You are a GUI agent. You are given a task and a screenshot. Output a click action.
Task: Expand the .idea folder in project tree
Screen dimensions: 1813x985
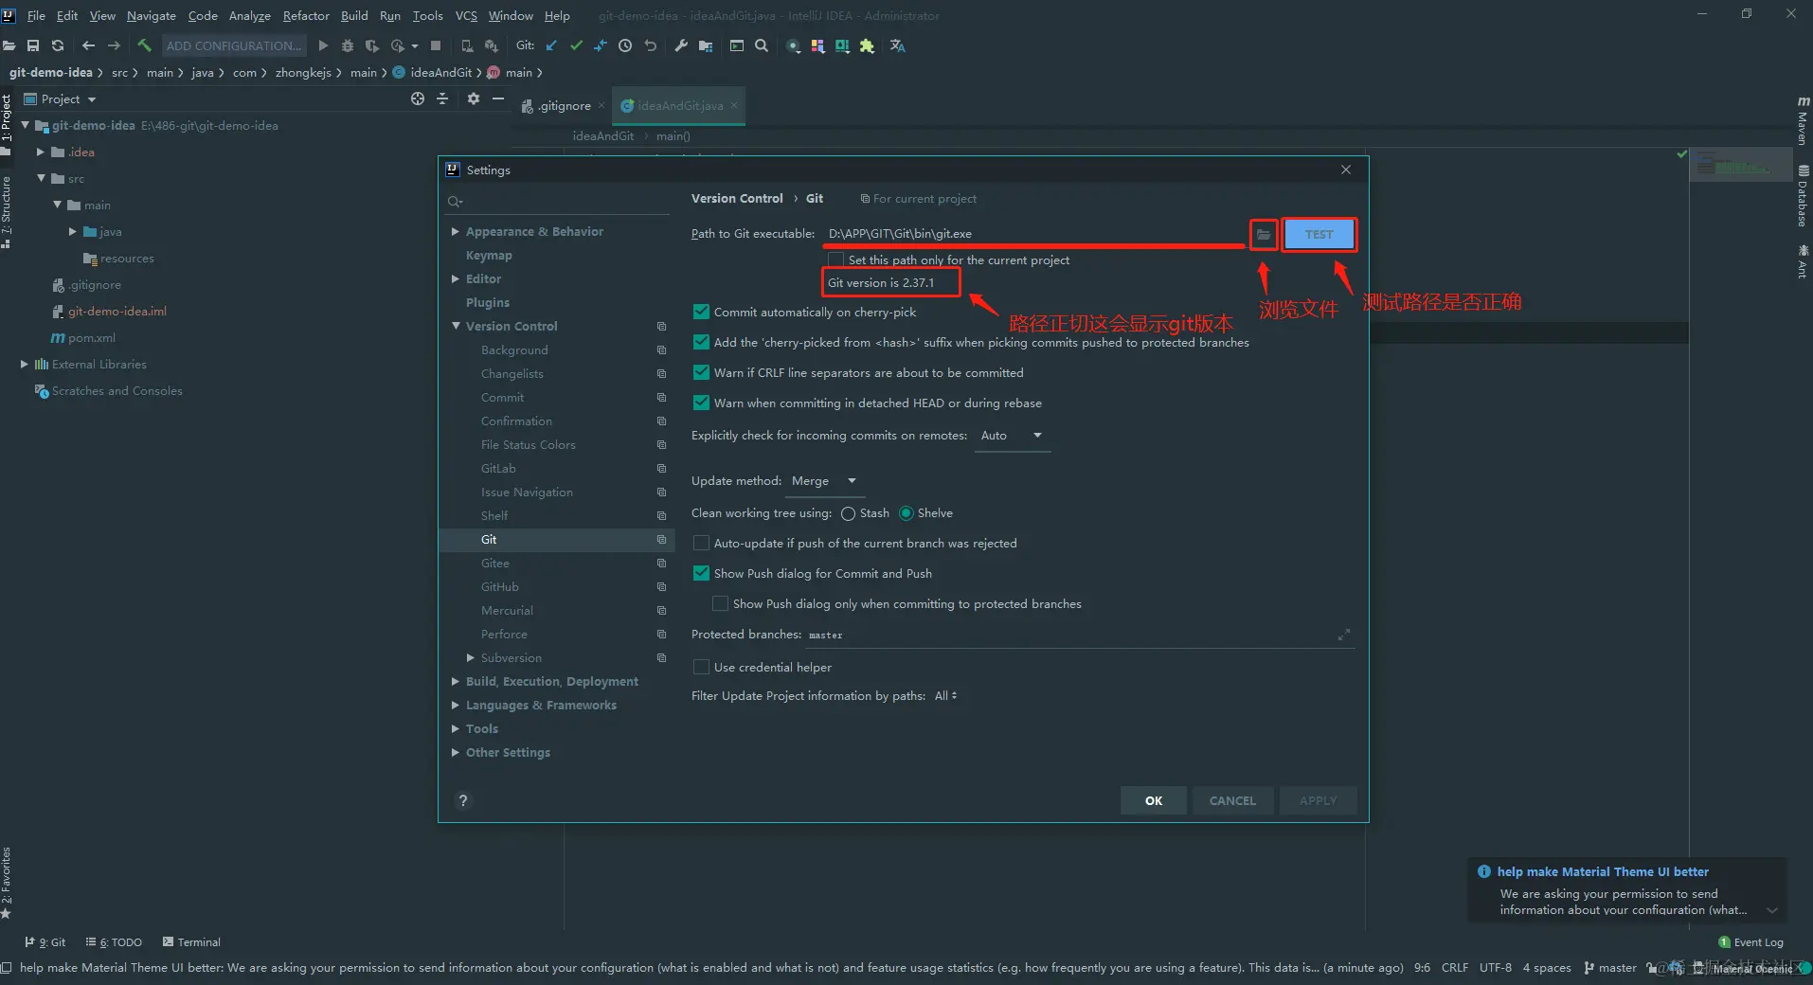pos(41,152)
